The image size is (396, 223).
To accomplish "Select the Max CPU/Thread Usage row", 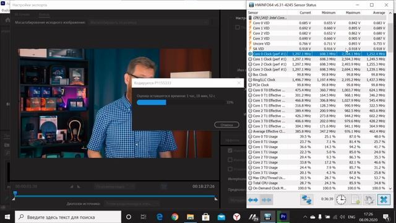I will click(x=317, y=178).
